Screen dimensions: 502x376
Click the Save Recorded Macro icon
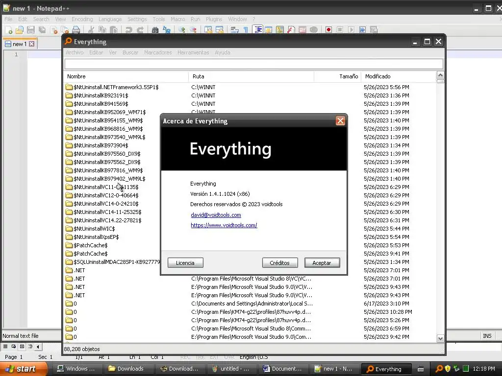click(374, 30)
